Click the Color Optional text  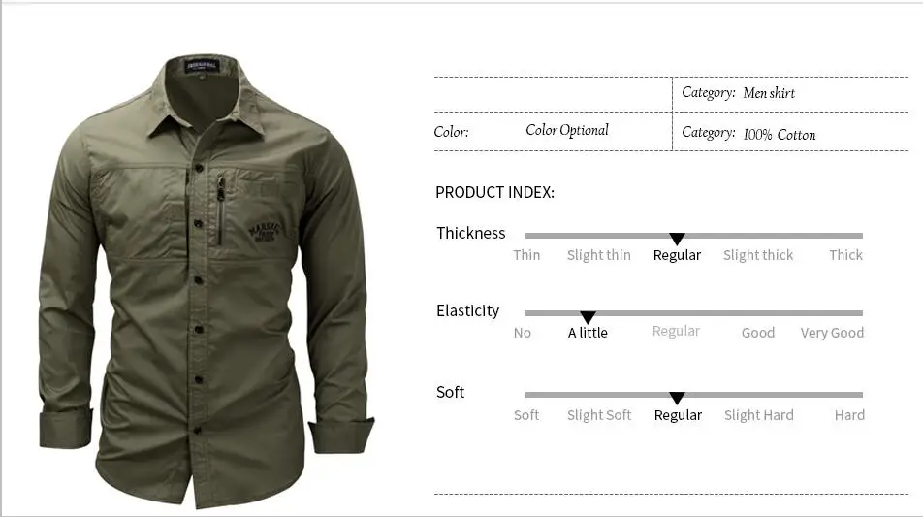click(x=567, y=130)
